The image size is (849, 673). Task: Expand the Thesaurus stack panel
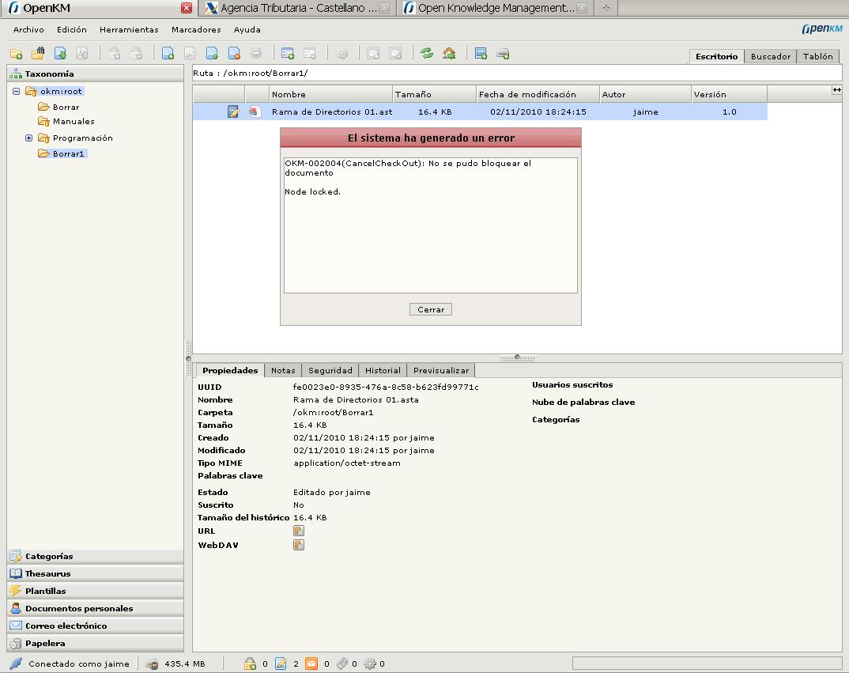pyautogui.click(x=96, y=573)
